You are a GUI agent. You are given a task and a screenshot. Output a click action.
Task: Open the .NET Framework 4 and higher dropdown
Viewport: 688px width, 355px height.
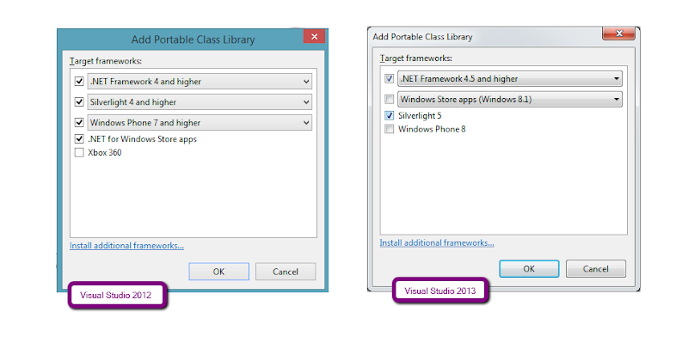200,81
